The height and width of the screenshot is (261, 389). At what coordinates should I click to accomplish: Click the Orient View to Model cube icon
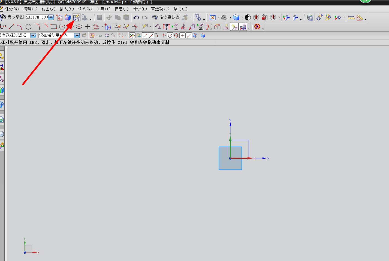click(x=68, y=18)
